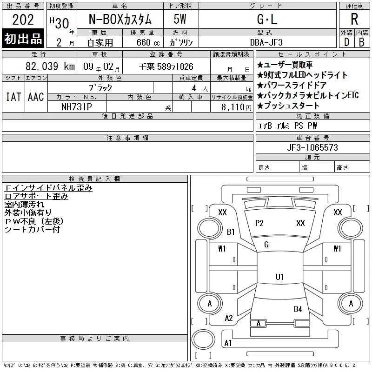Click the mileage 82,039 km
The height and width of the screenshot is (372, 372).
(50, 66)
